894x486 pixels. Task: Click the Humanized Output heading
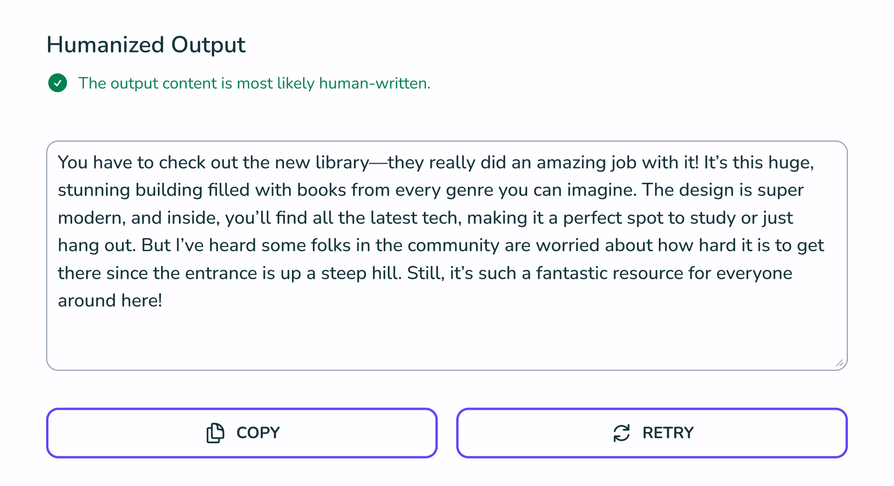coord(146,45)
